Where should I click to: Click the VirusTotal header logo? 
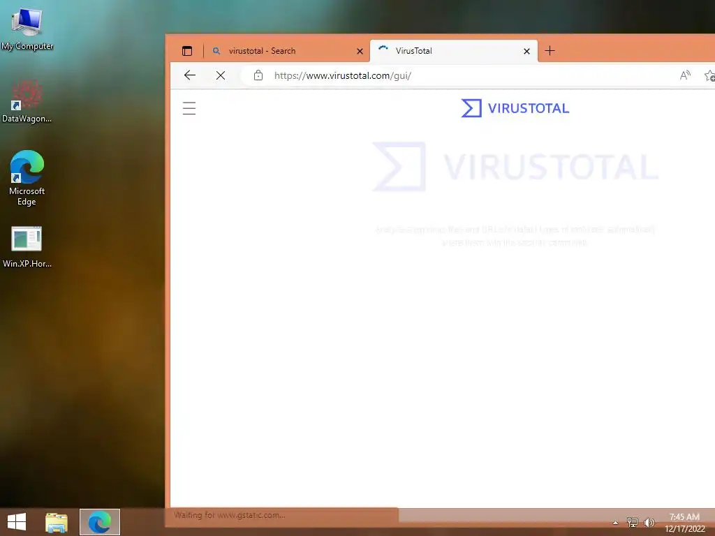515,108
